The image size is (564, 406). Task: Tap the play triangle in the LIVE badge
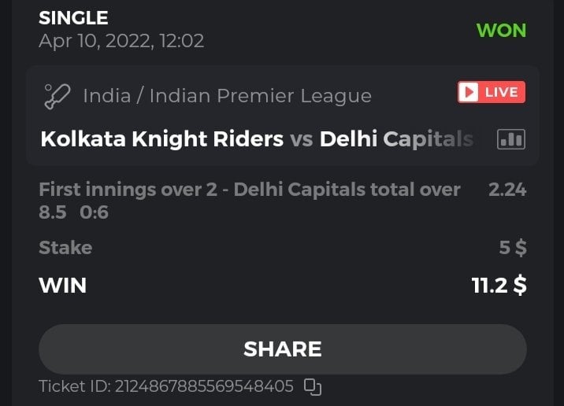tap(469, 92)
